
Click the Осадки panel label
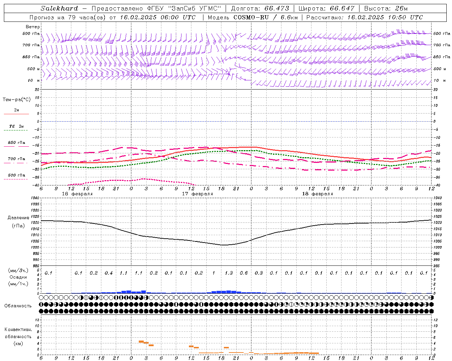(x=18, y=277)
